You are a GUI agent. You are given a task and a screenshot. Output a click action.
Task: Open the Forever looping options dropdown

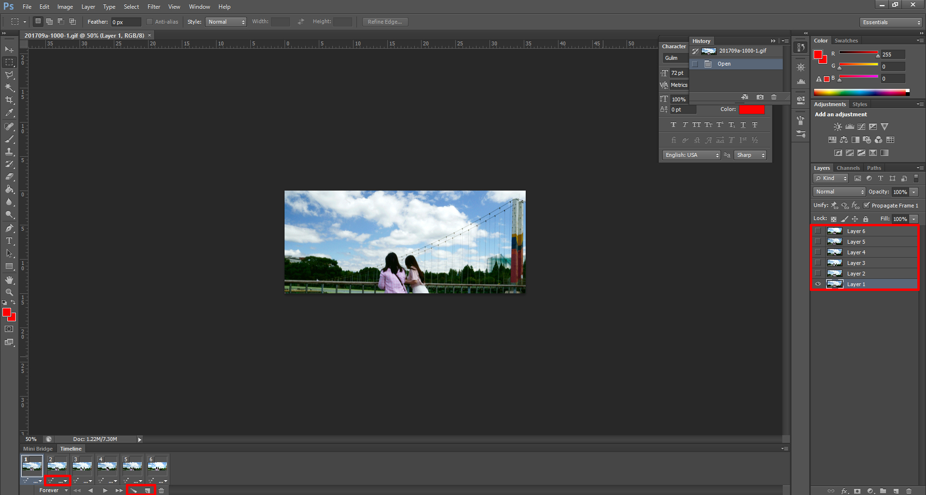(53, 491)
